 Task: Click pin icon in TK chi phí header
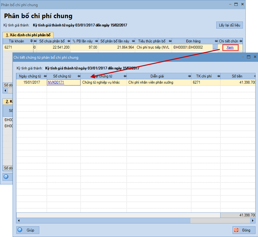pos(218,76)
